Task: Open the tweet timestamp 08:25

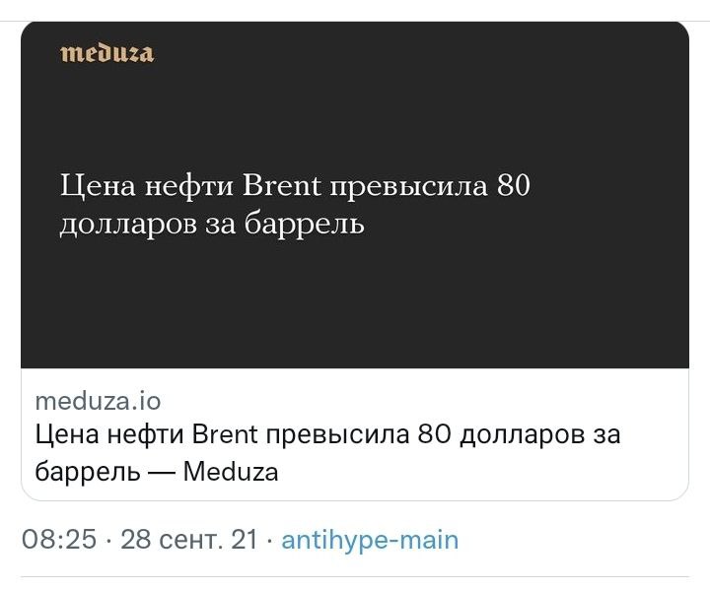Action: click(x=59, y=540)
